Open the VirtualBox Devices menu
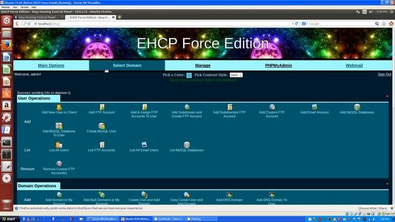The image size is (395, 222). [25, 7]
